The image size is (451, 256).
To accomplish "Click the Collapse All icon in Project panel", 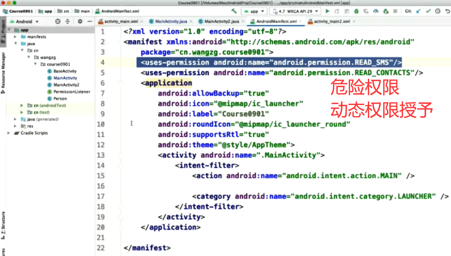I will (67, 21).
